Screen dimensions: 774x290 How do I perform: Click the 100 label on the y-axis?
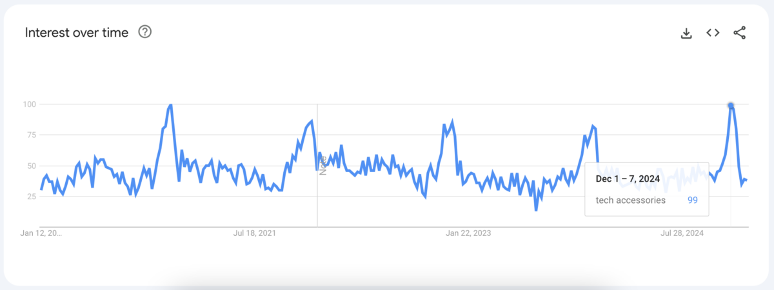[x=30, y=104]
